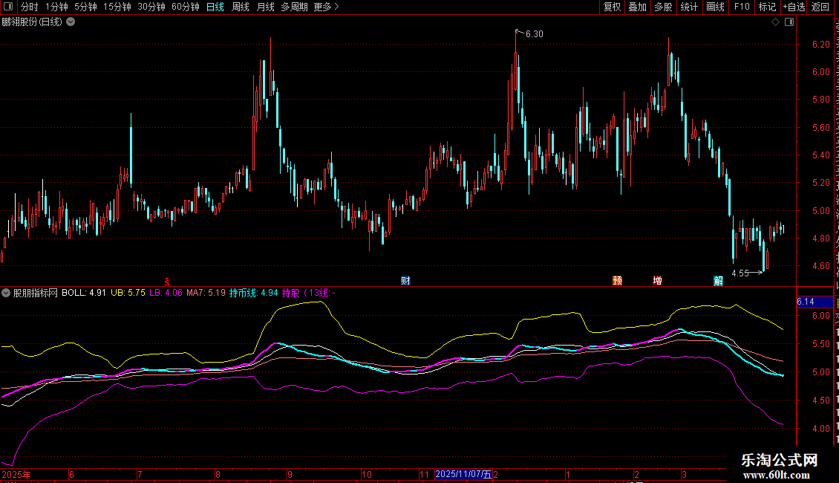
Task: Click the 持币线: 4.94 label
Action: tap(254, 293)
